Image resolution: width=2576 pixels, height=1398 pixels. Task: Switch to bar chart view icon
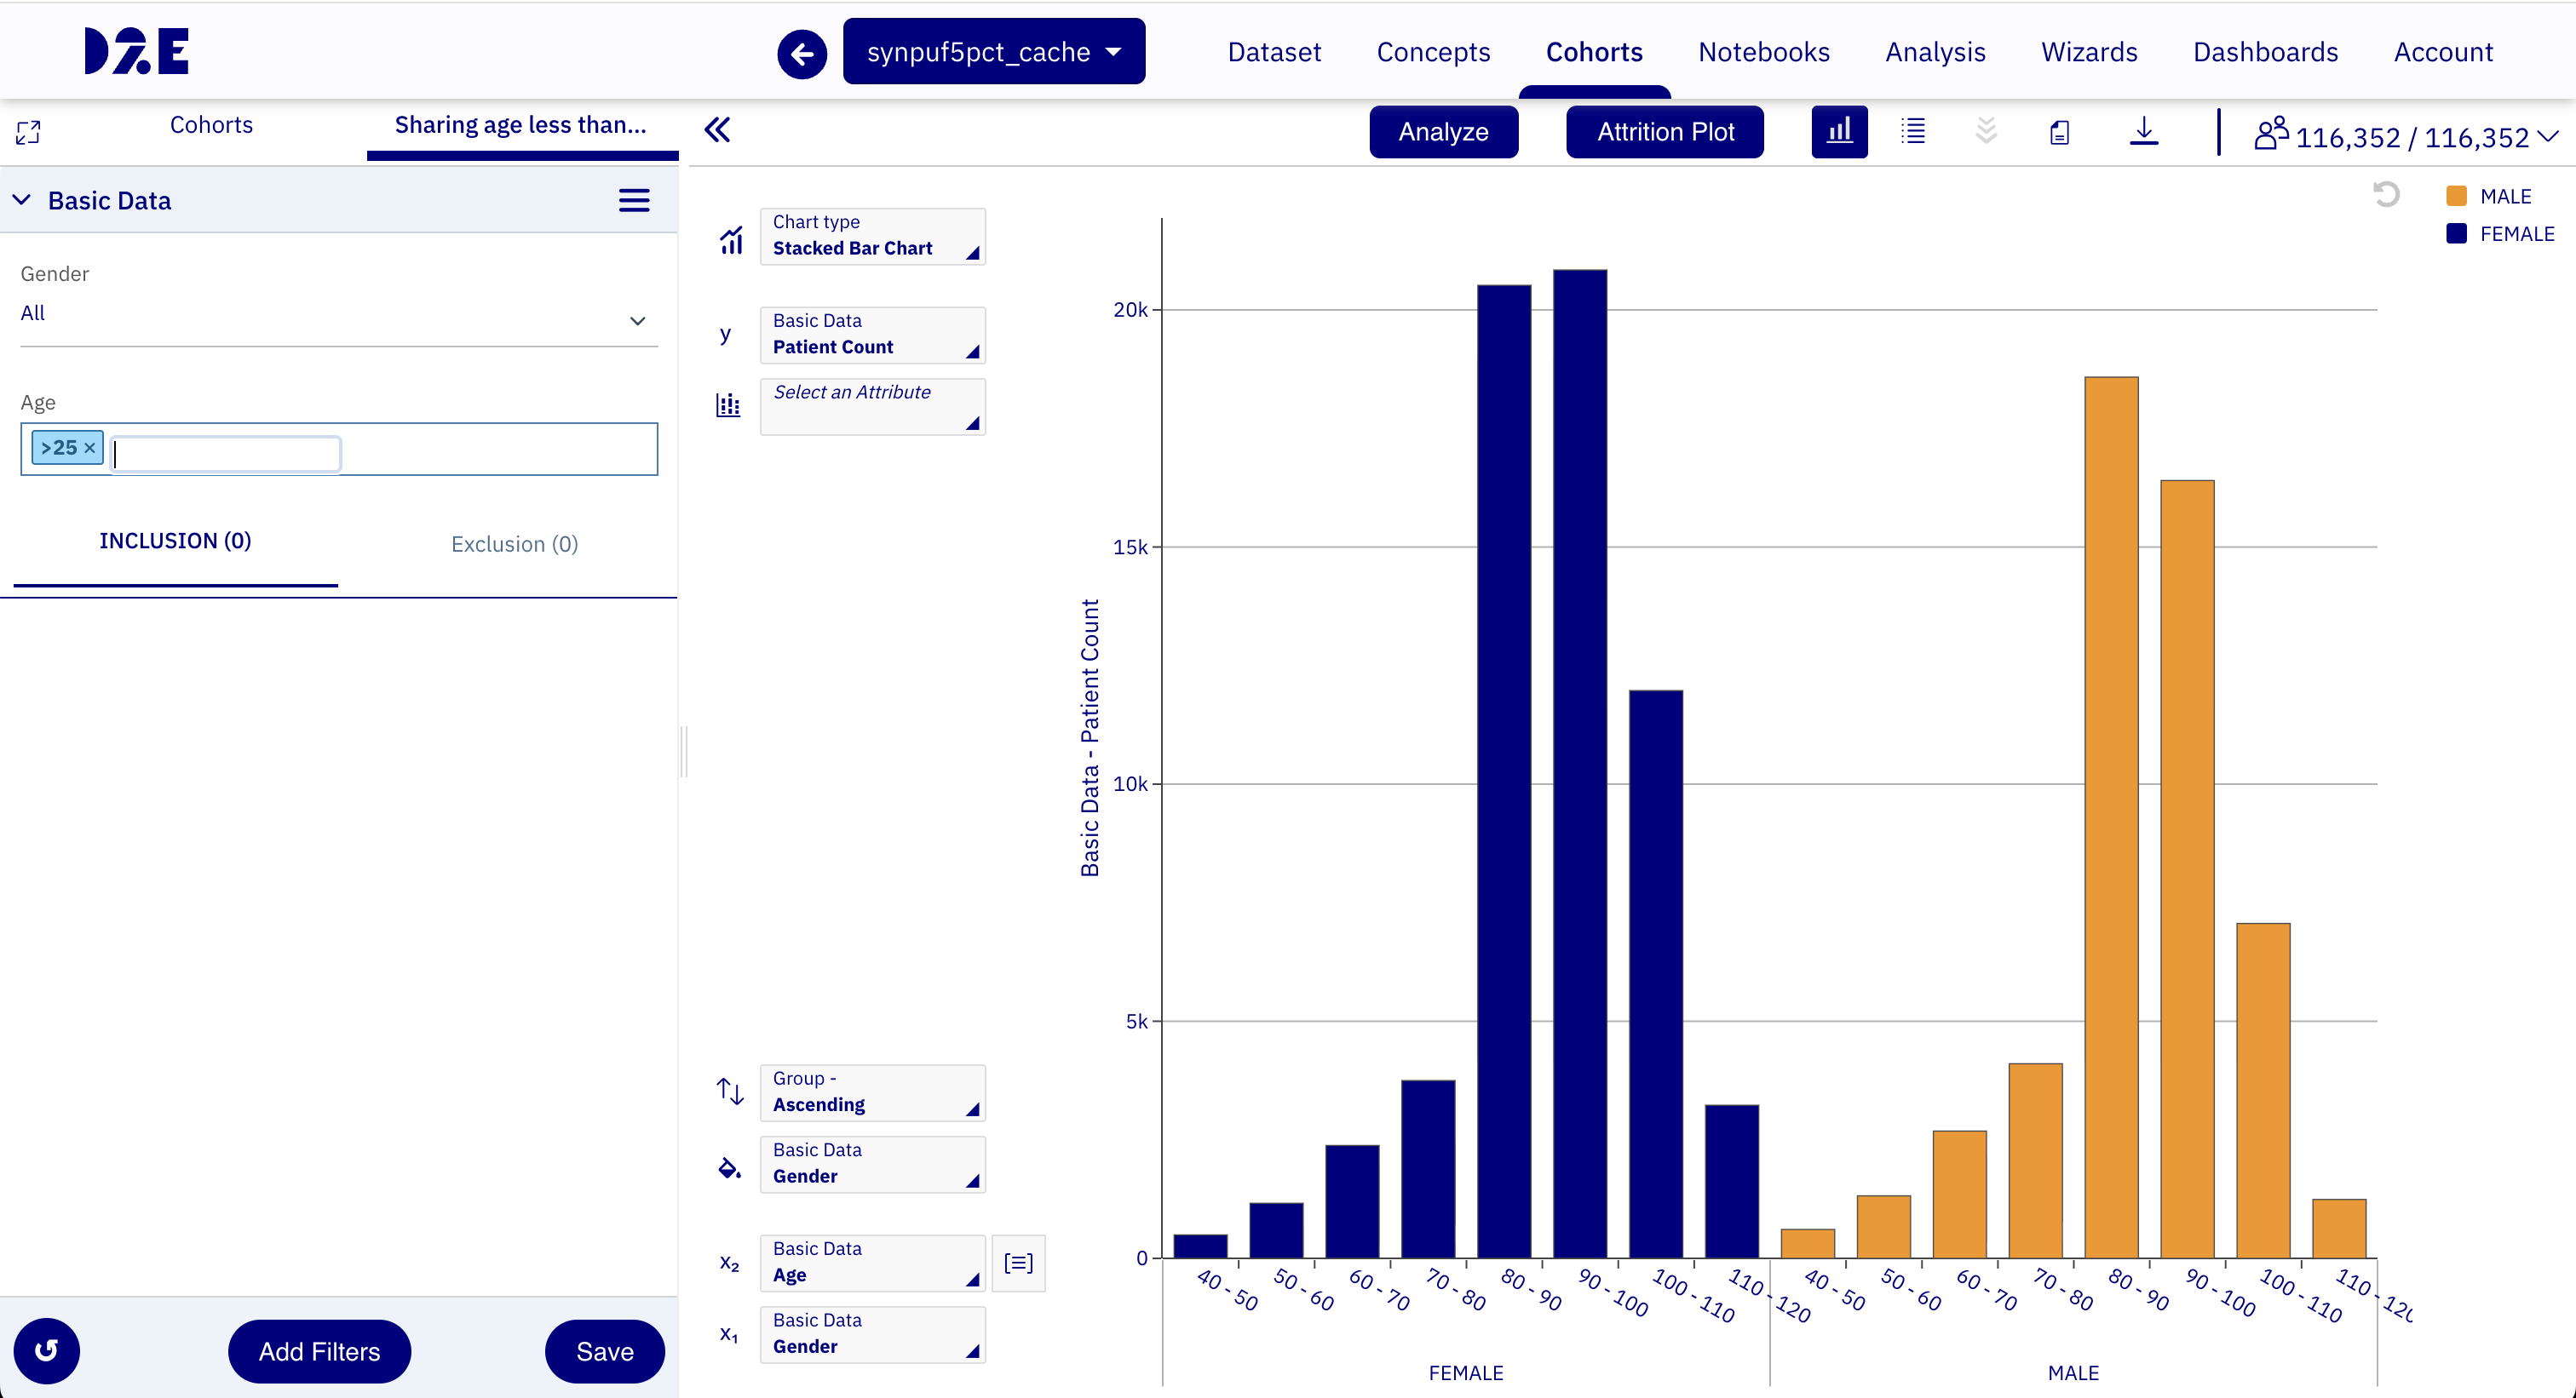click(x=1839, y=131)
